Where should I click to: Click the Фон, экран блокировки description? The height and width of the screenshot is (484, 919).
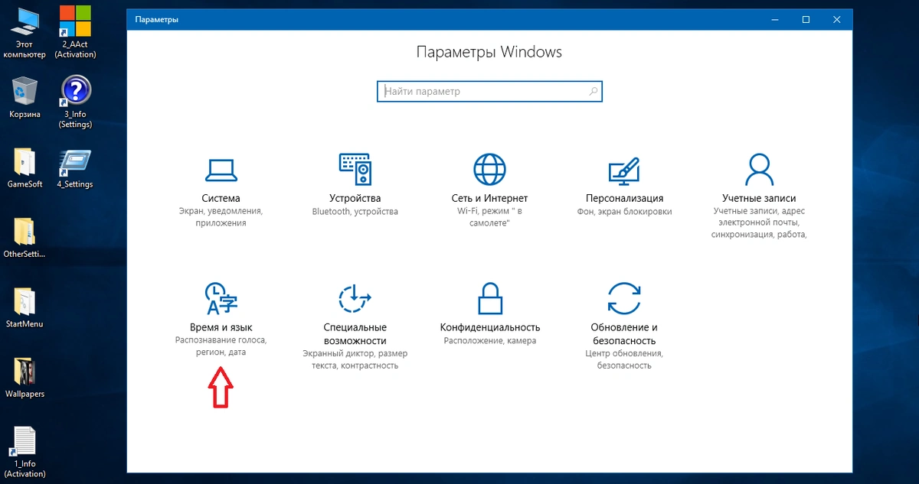[624, 212]
